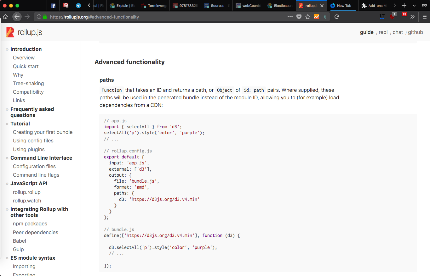Go to rollup.watch in sidebar
The image size is (430, 276).
coord(27,201)
